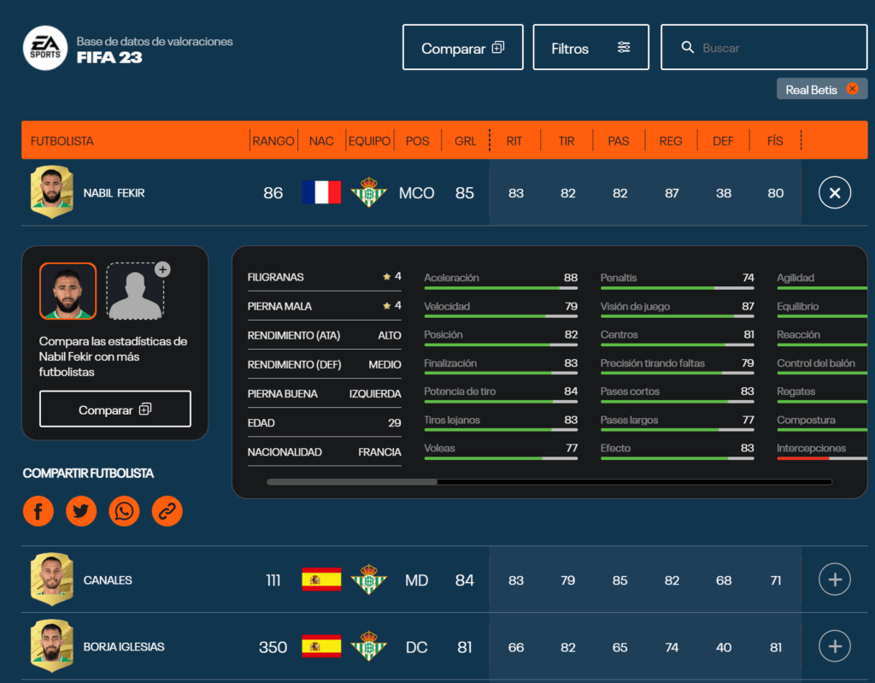The width and height of the screenshot is (875, 683).
Task: Sort the table by the GRL column
Action: pyautogui.click(x=464, y=140)
